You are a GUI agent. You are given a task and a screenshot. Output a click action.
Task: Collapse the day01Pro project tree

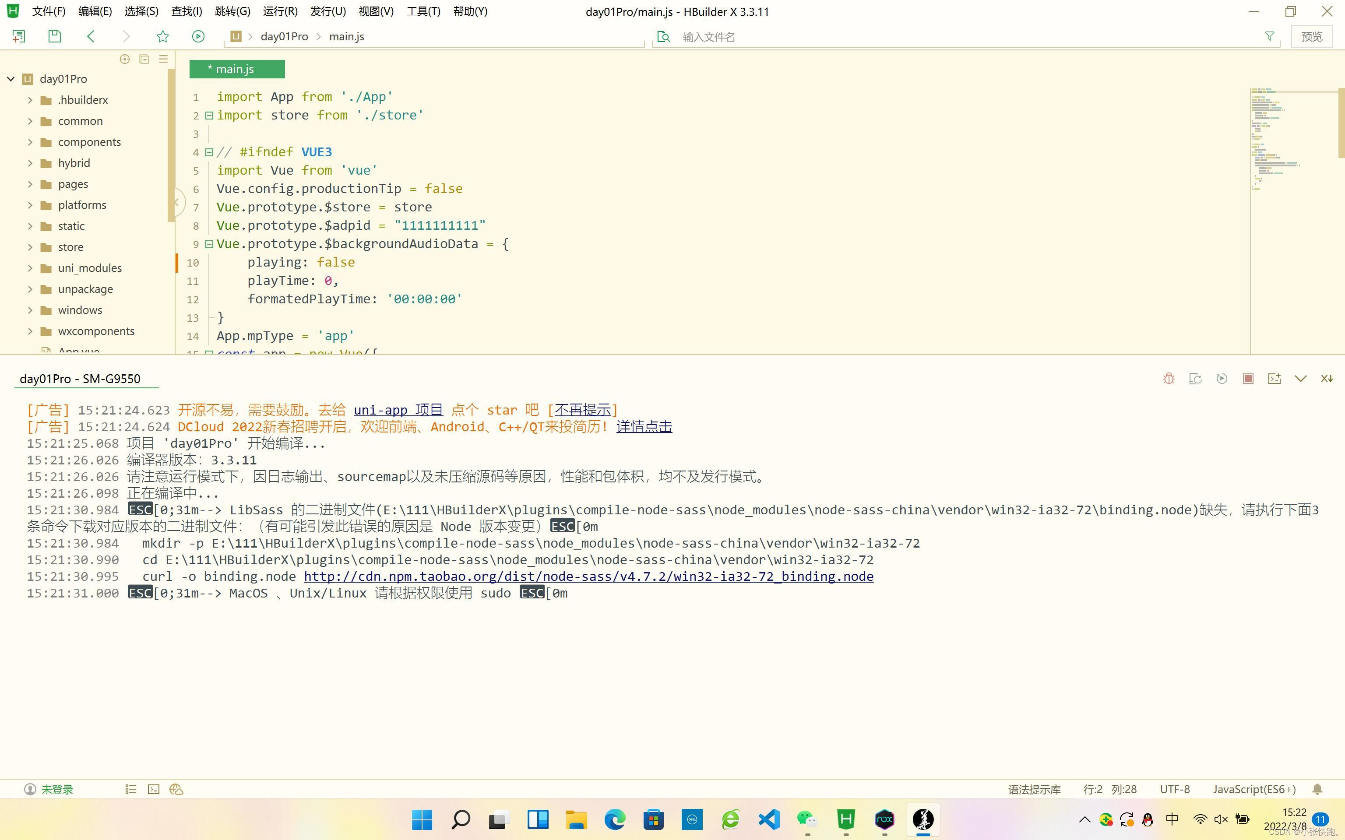[11, 78]
